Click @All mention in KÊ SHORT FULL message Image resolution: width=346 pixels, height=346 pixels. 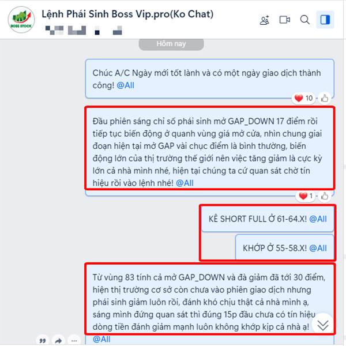coord(318,219)
